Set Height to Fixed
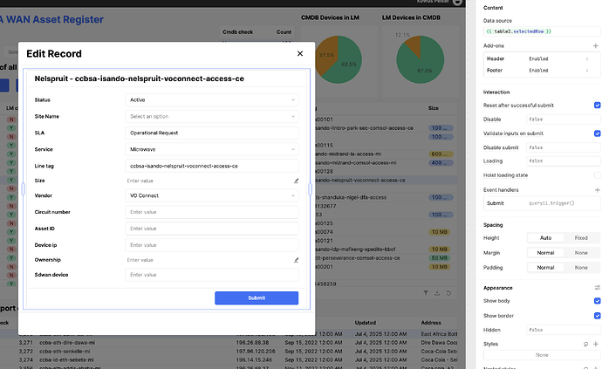The height and width of the screenshot is (369, 602). coord(580,237)
